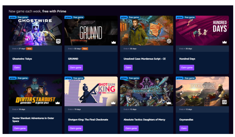Click the crown icon on Dexter Stardust thumbnail

58,103
